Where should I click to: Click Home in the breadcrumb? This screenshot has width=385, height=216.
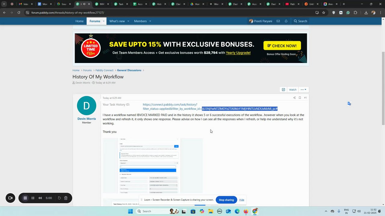pyautogui.click(x=76, y=70)
